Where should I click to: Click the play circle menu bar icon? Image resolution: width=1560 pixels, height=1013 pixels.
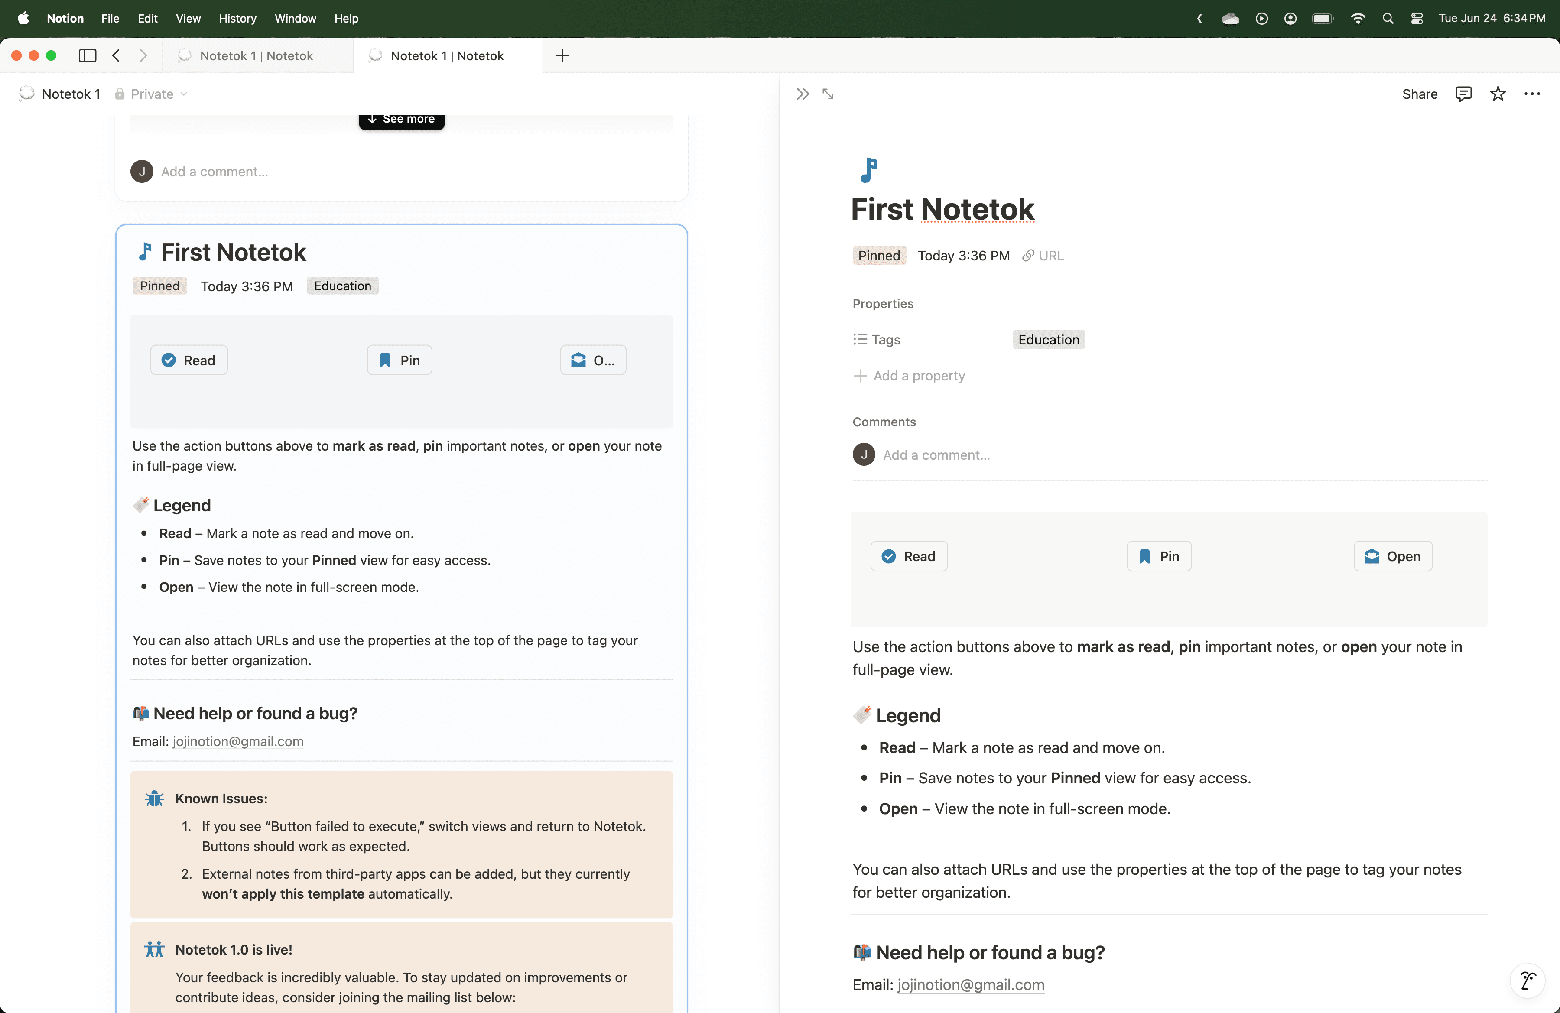[x=1261, y=18]
